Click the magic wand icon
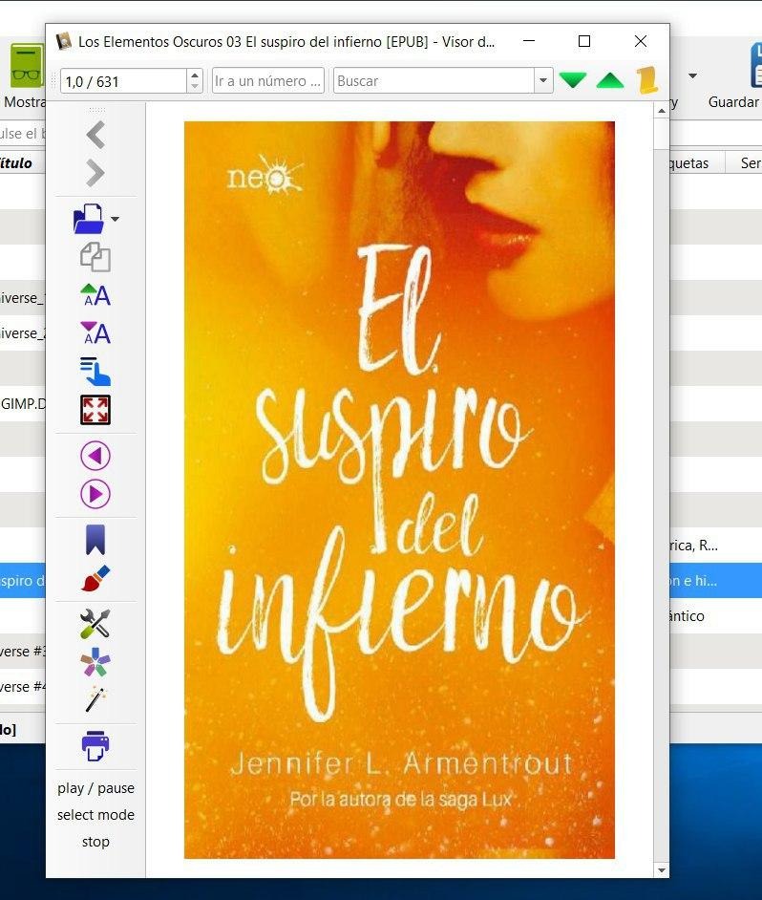The image size is (762, 900). pos(95,699)
